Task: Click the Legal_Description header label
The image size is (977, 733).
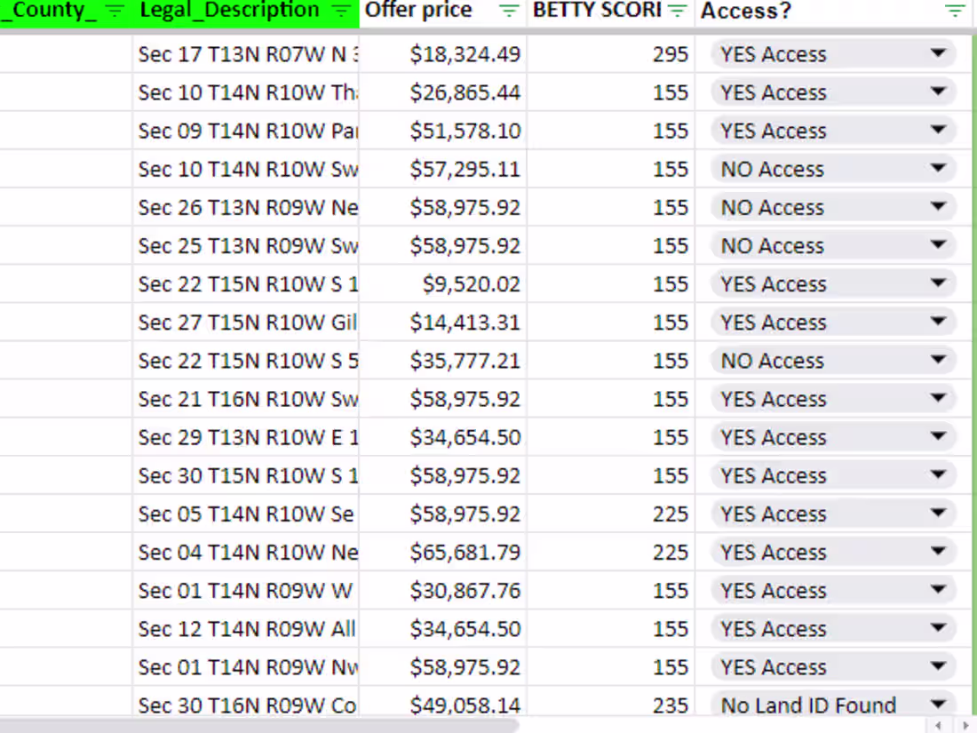Action: pos(229,11)
